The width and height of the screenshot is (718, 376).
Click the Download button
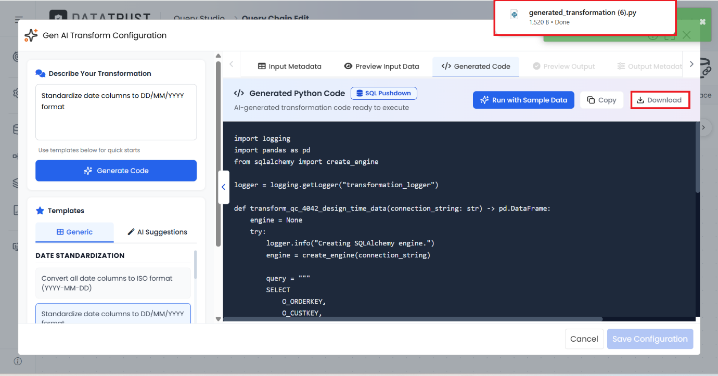(x=660, y=100)
